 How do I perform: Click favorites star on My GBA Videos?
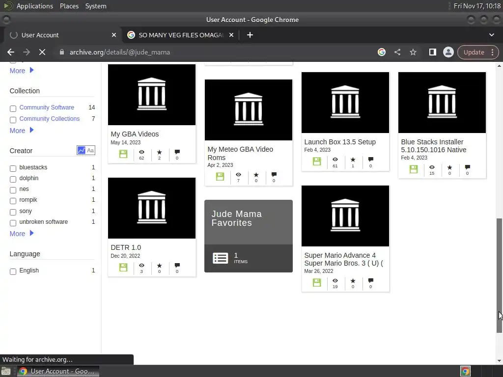[160, 152]
